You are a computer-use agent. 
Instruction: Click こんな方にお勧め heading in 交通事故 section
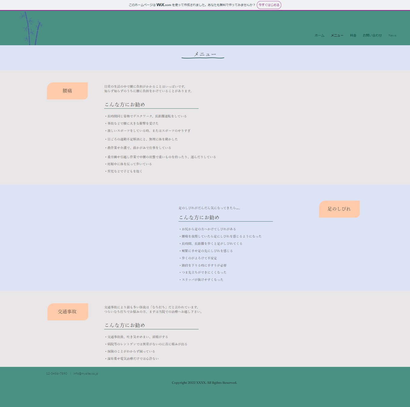[x=125, y=325]
